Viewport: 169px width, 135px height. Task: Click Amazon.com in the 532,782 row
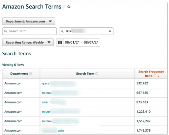coord(14,83)
